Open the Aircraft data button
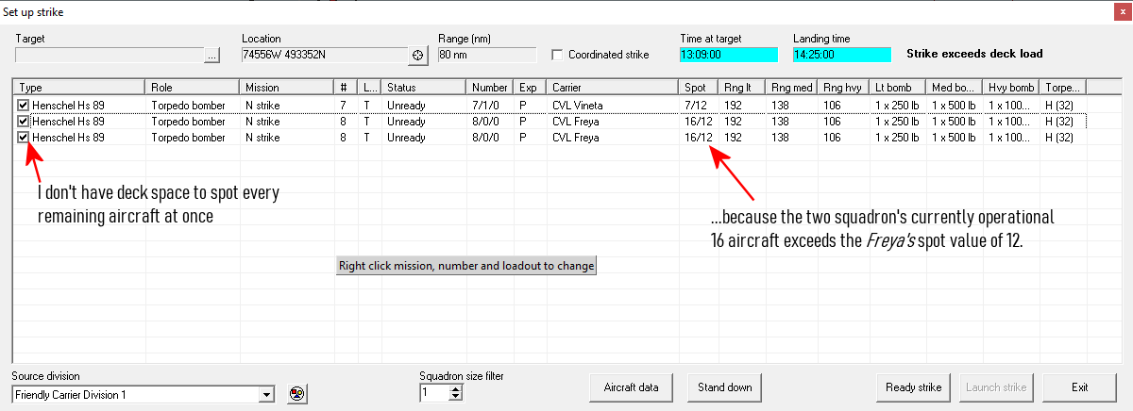1133x411 pixels. click(633, 387)
